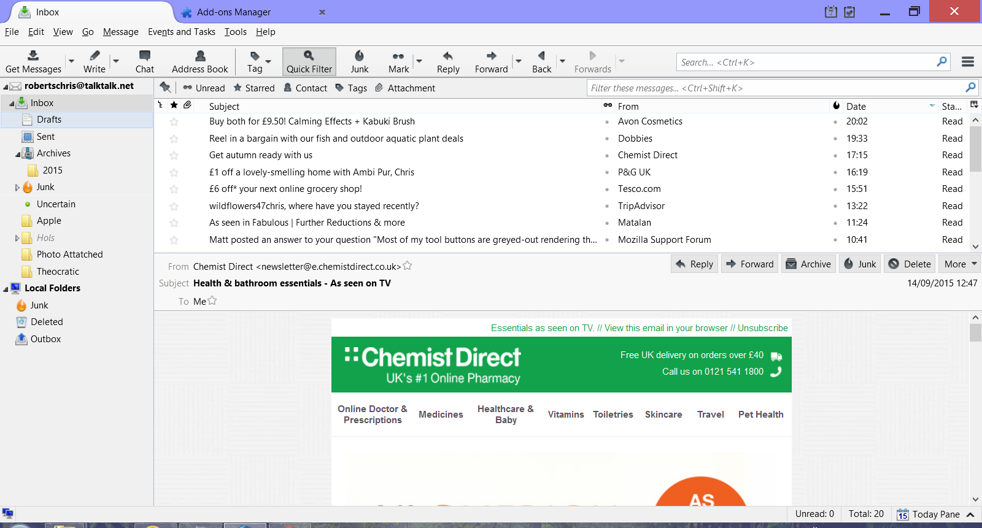
Task: Click the pin filter bar icon
Action: [x=165, y=88]
